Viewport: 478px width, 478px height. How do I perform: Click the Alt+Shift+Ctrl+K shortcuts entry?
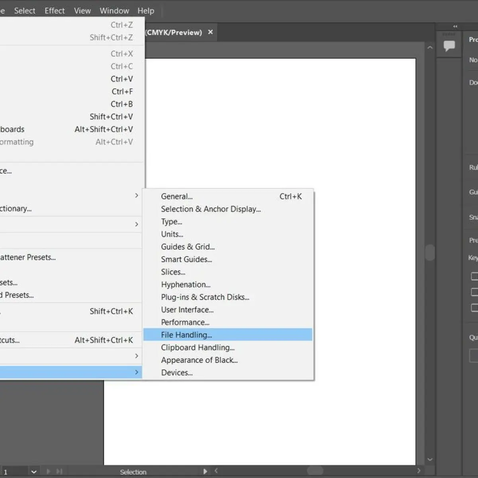[71, 340]
